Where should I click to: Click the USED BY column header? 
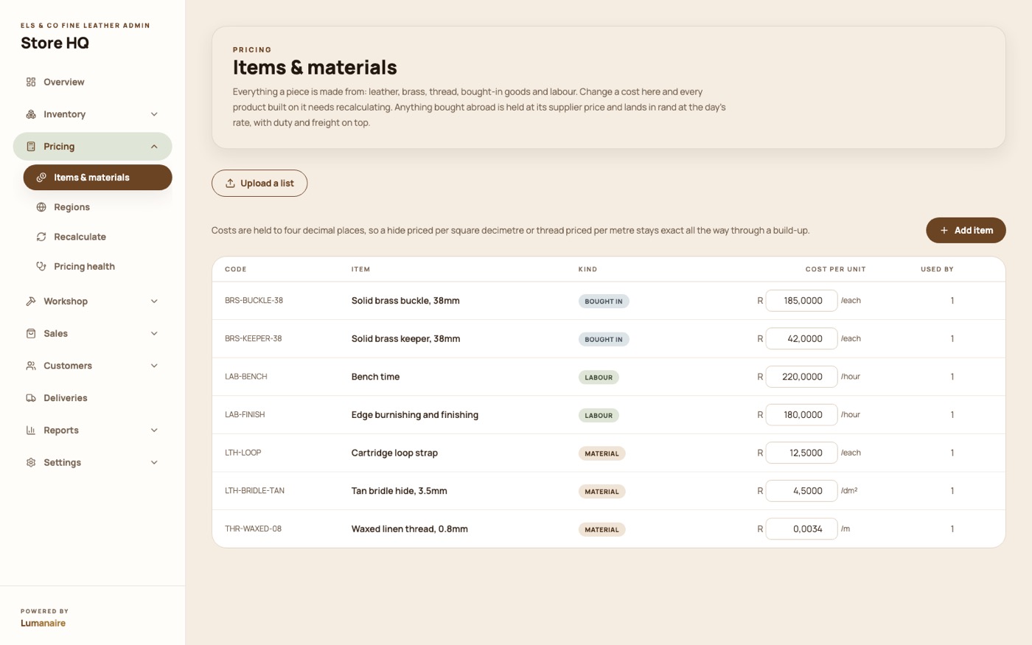pyautogui.click(x=937, y=269)
